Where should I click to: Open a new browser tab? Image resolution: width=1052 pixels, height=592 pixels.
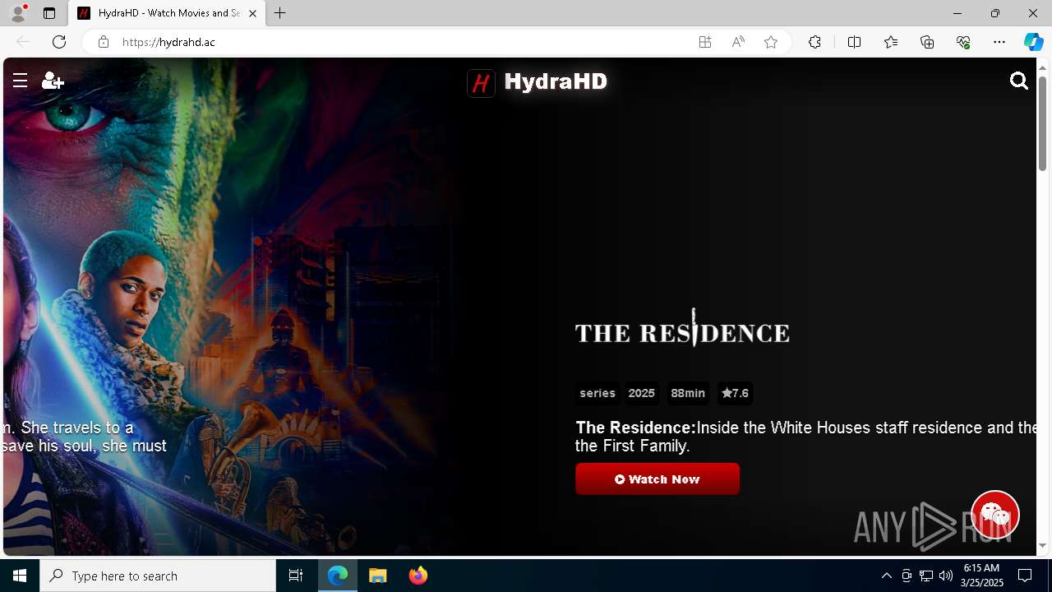coord(280,13)
